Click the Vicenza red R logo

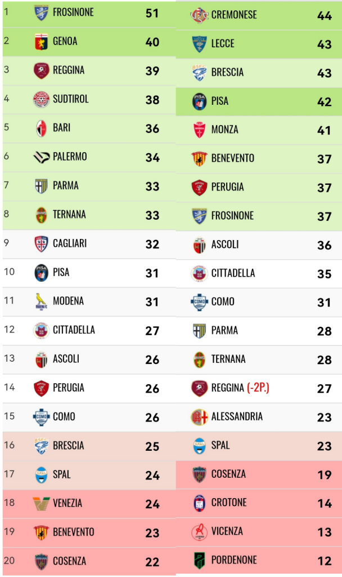coord(200,532)
